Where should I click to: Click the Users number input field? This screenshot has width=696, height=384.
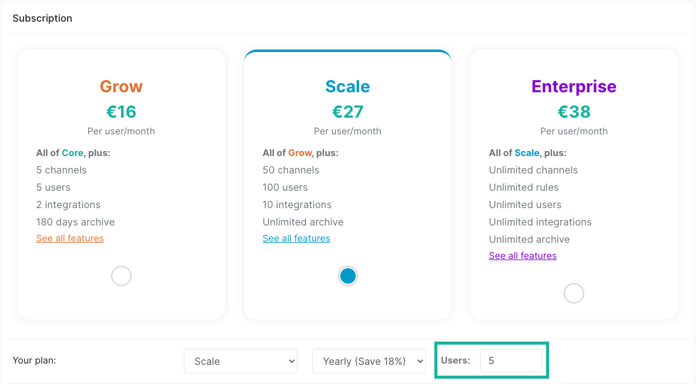(510, 360)
